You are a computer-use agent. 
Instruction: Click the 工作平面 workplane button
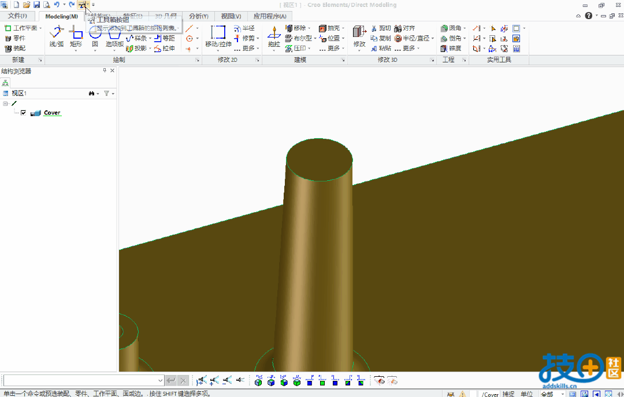(21, 28)
